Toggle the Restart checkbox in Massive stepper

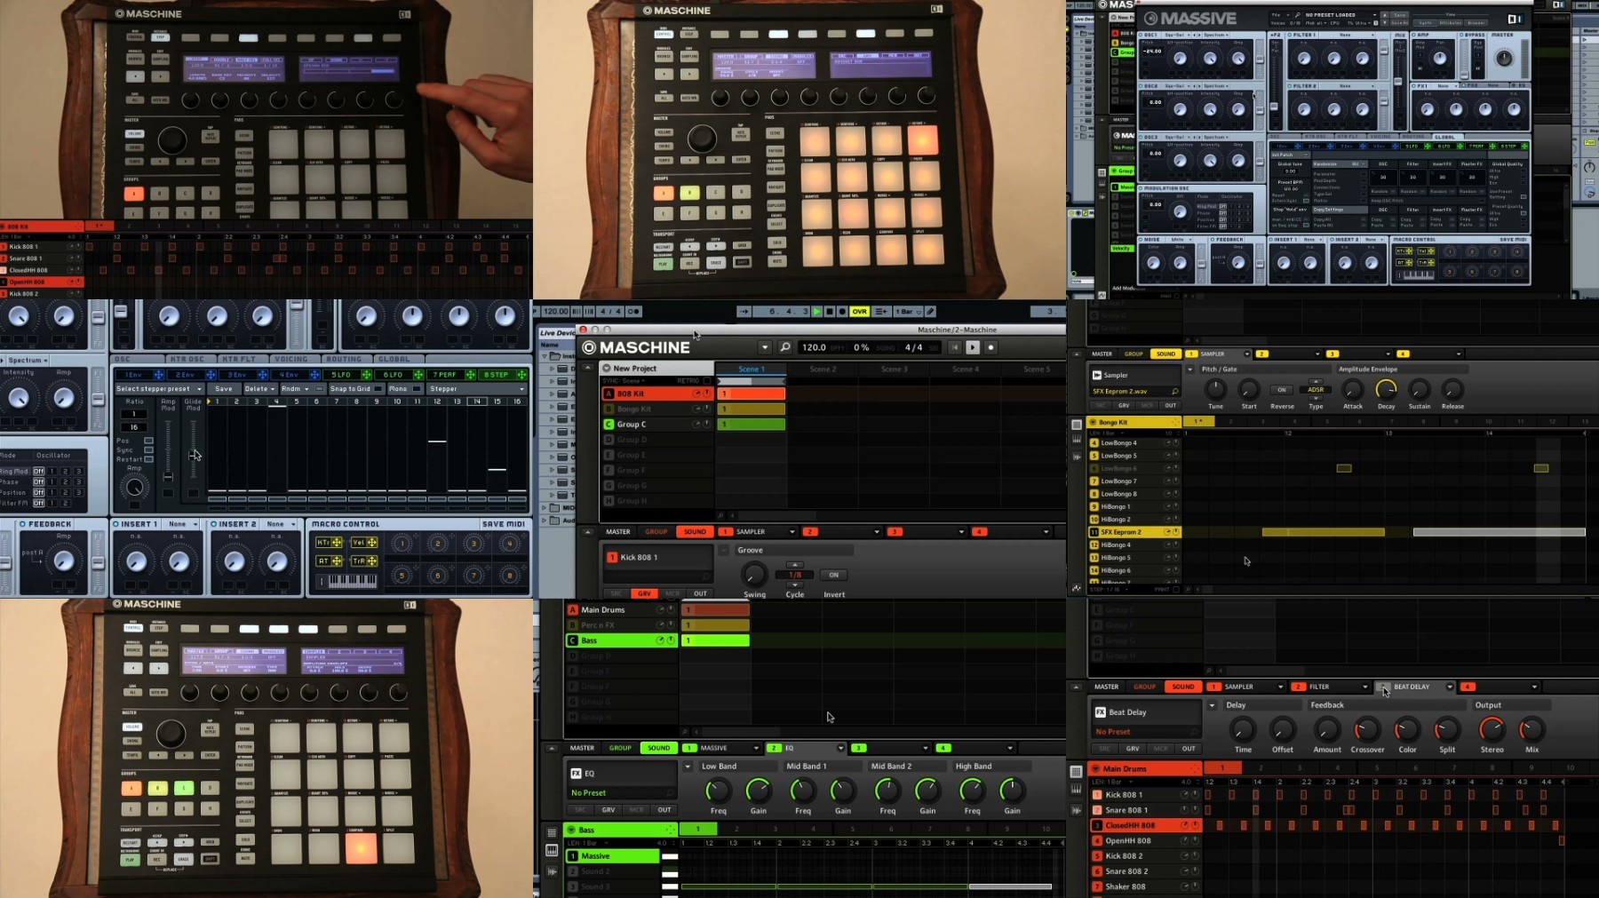(x=148, y=459)
